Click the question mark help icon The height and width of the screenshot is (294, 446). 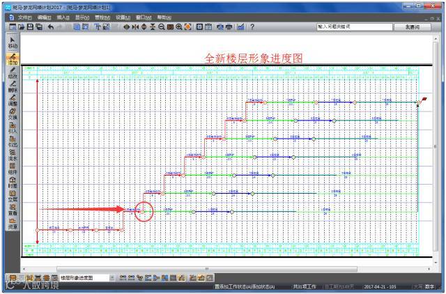[x=252, y=27]
